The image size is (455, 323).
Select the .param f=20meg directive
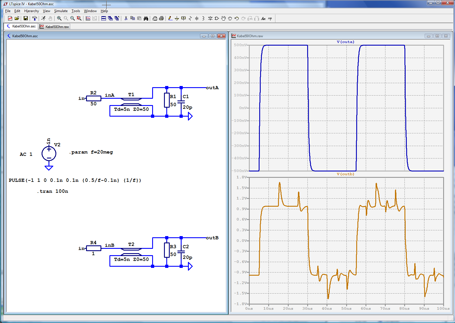click(x=91, y=152)
